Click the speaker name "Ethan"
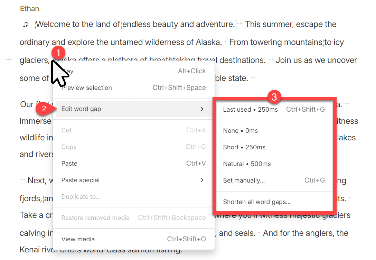The height and width of the screenshot is (260, 376). [29, 8]
